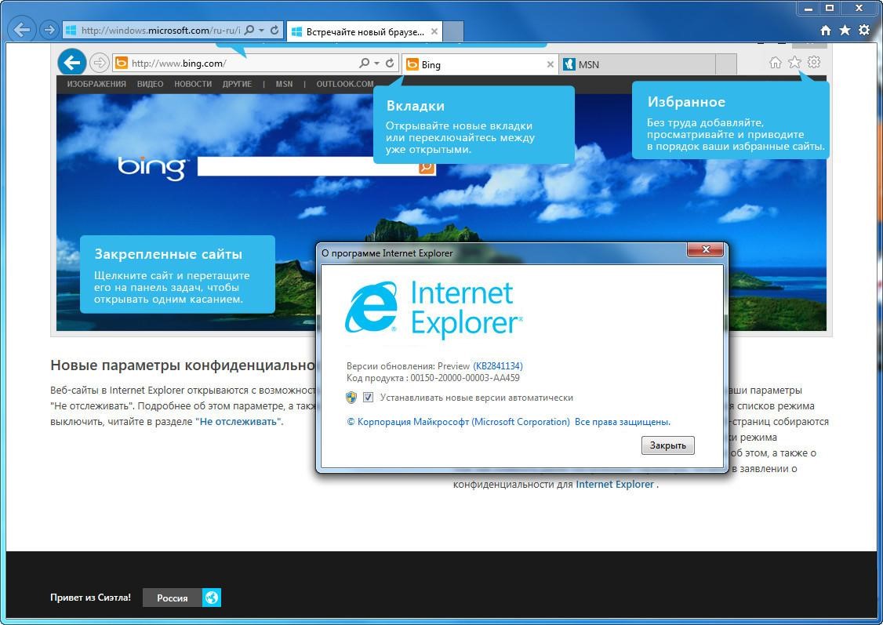The width and height of the screenshot is (883, 625).
Task: Go back using the outer browser back arrow
Action: coord(21,30)
